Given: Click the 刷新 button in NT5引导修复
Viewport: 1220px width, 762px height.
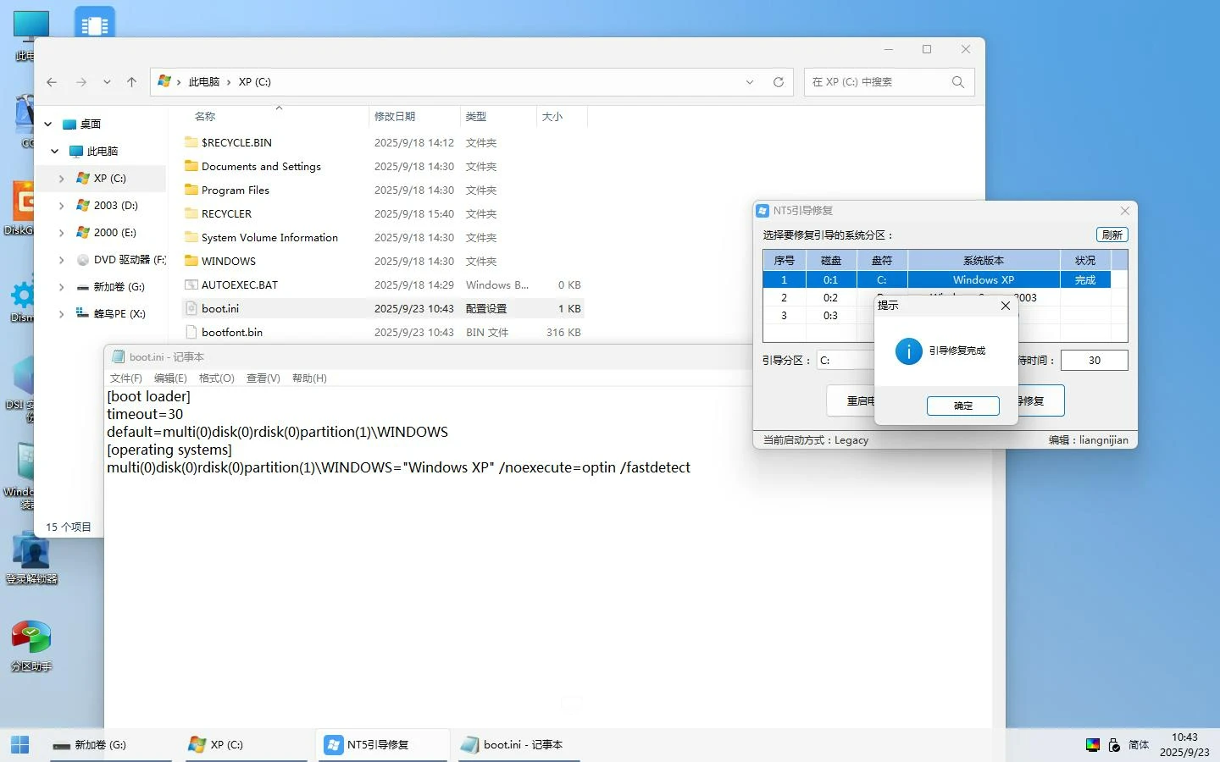Looking at the screenshot, I should pos(1112,235).
